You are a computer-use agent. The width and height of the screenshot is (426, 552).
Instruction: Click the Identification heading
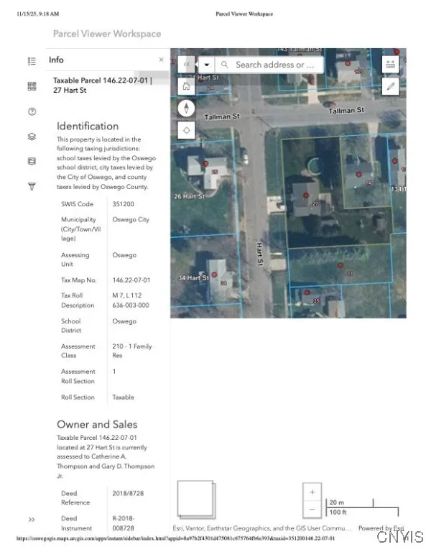[88, 126]
